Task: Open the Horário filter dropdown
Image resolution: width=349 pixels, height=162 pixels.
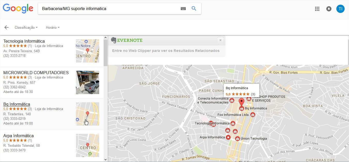Action: click(x=53, y=27)
